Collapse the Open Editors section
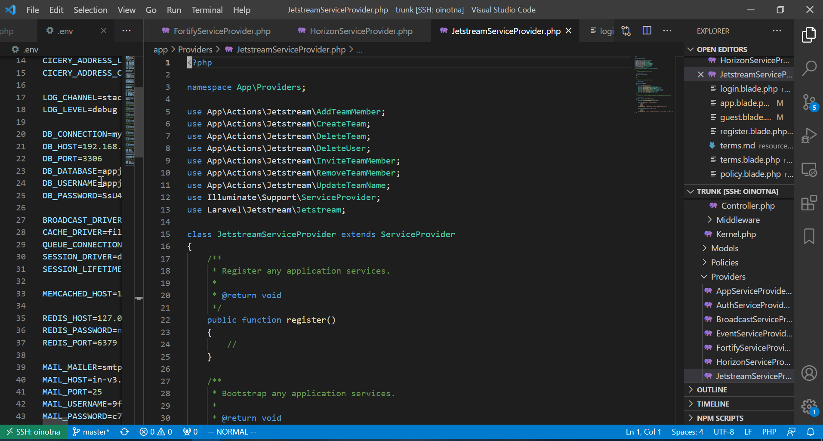The width and height of the screenshot is (823, 441). click(739, 49)
